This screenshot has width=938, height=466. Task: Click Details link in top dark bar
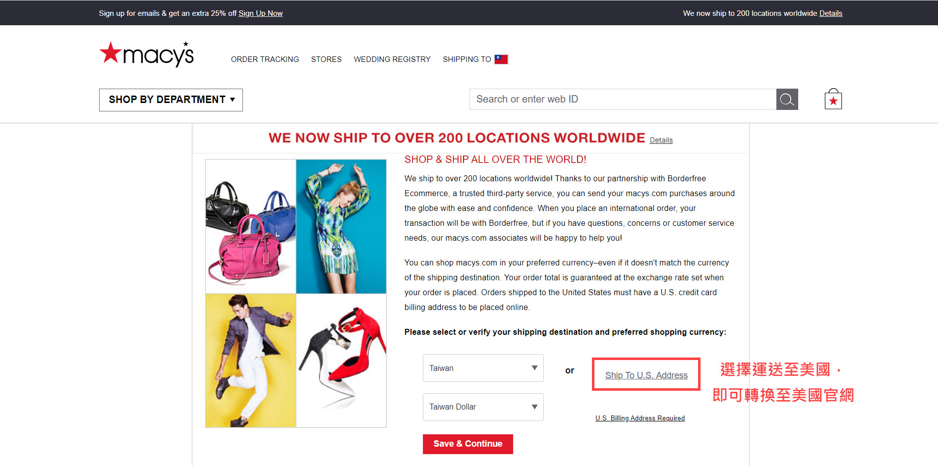coord(830,13)
